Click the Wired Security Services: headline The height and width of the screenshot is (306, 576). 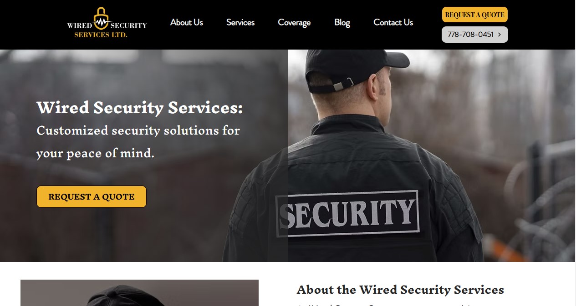[140, 108]
